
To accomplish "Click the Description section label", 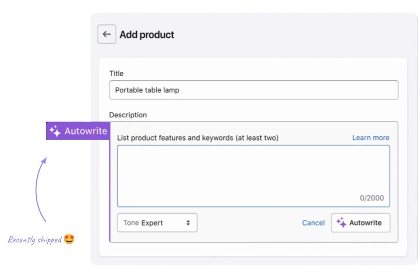I will pyautogui.click(x=128, y=115).
